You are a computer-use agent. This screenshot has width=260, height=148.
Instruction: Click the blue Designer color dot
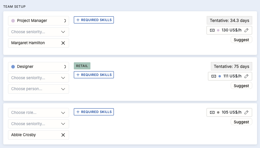coord(13,67)
